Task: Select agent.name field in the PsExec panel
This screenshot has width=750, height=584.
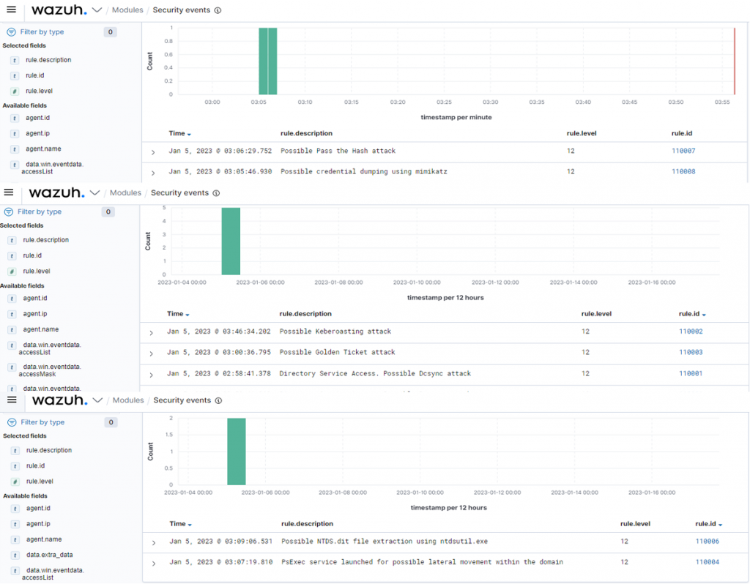Action: pos(44,539)
